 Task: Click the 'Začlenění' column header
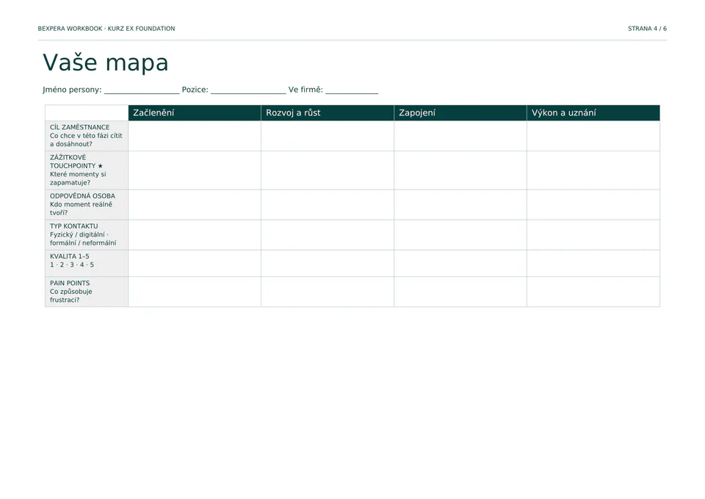coord(195,113)
